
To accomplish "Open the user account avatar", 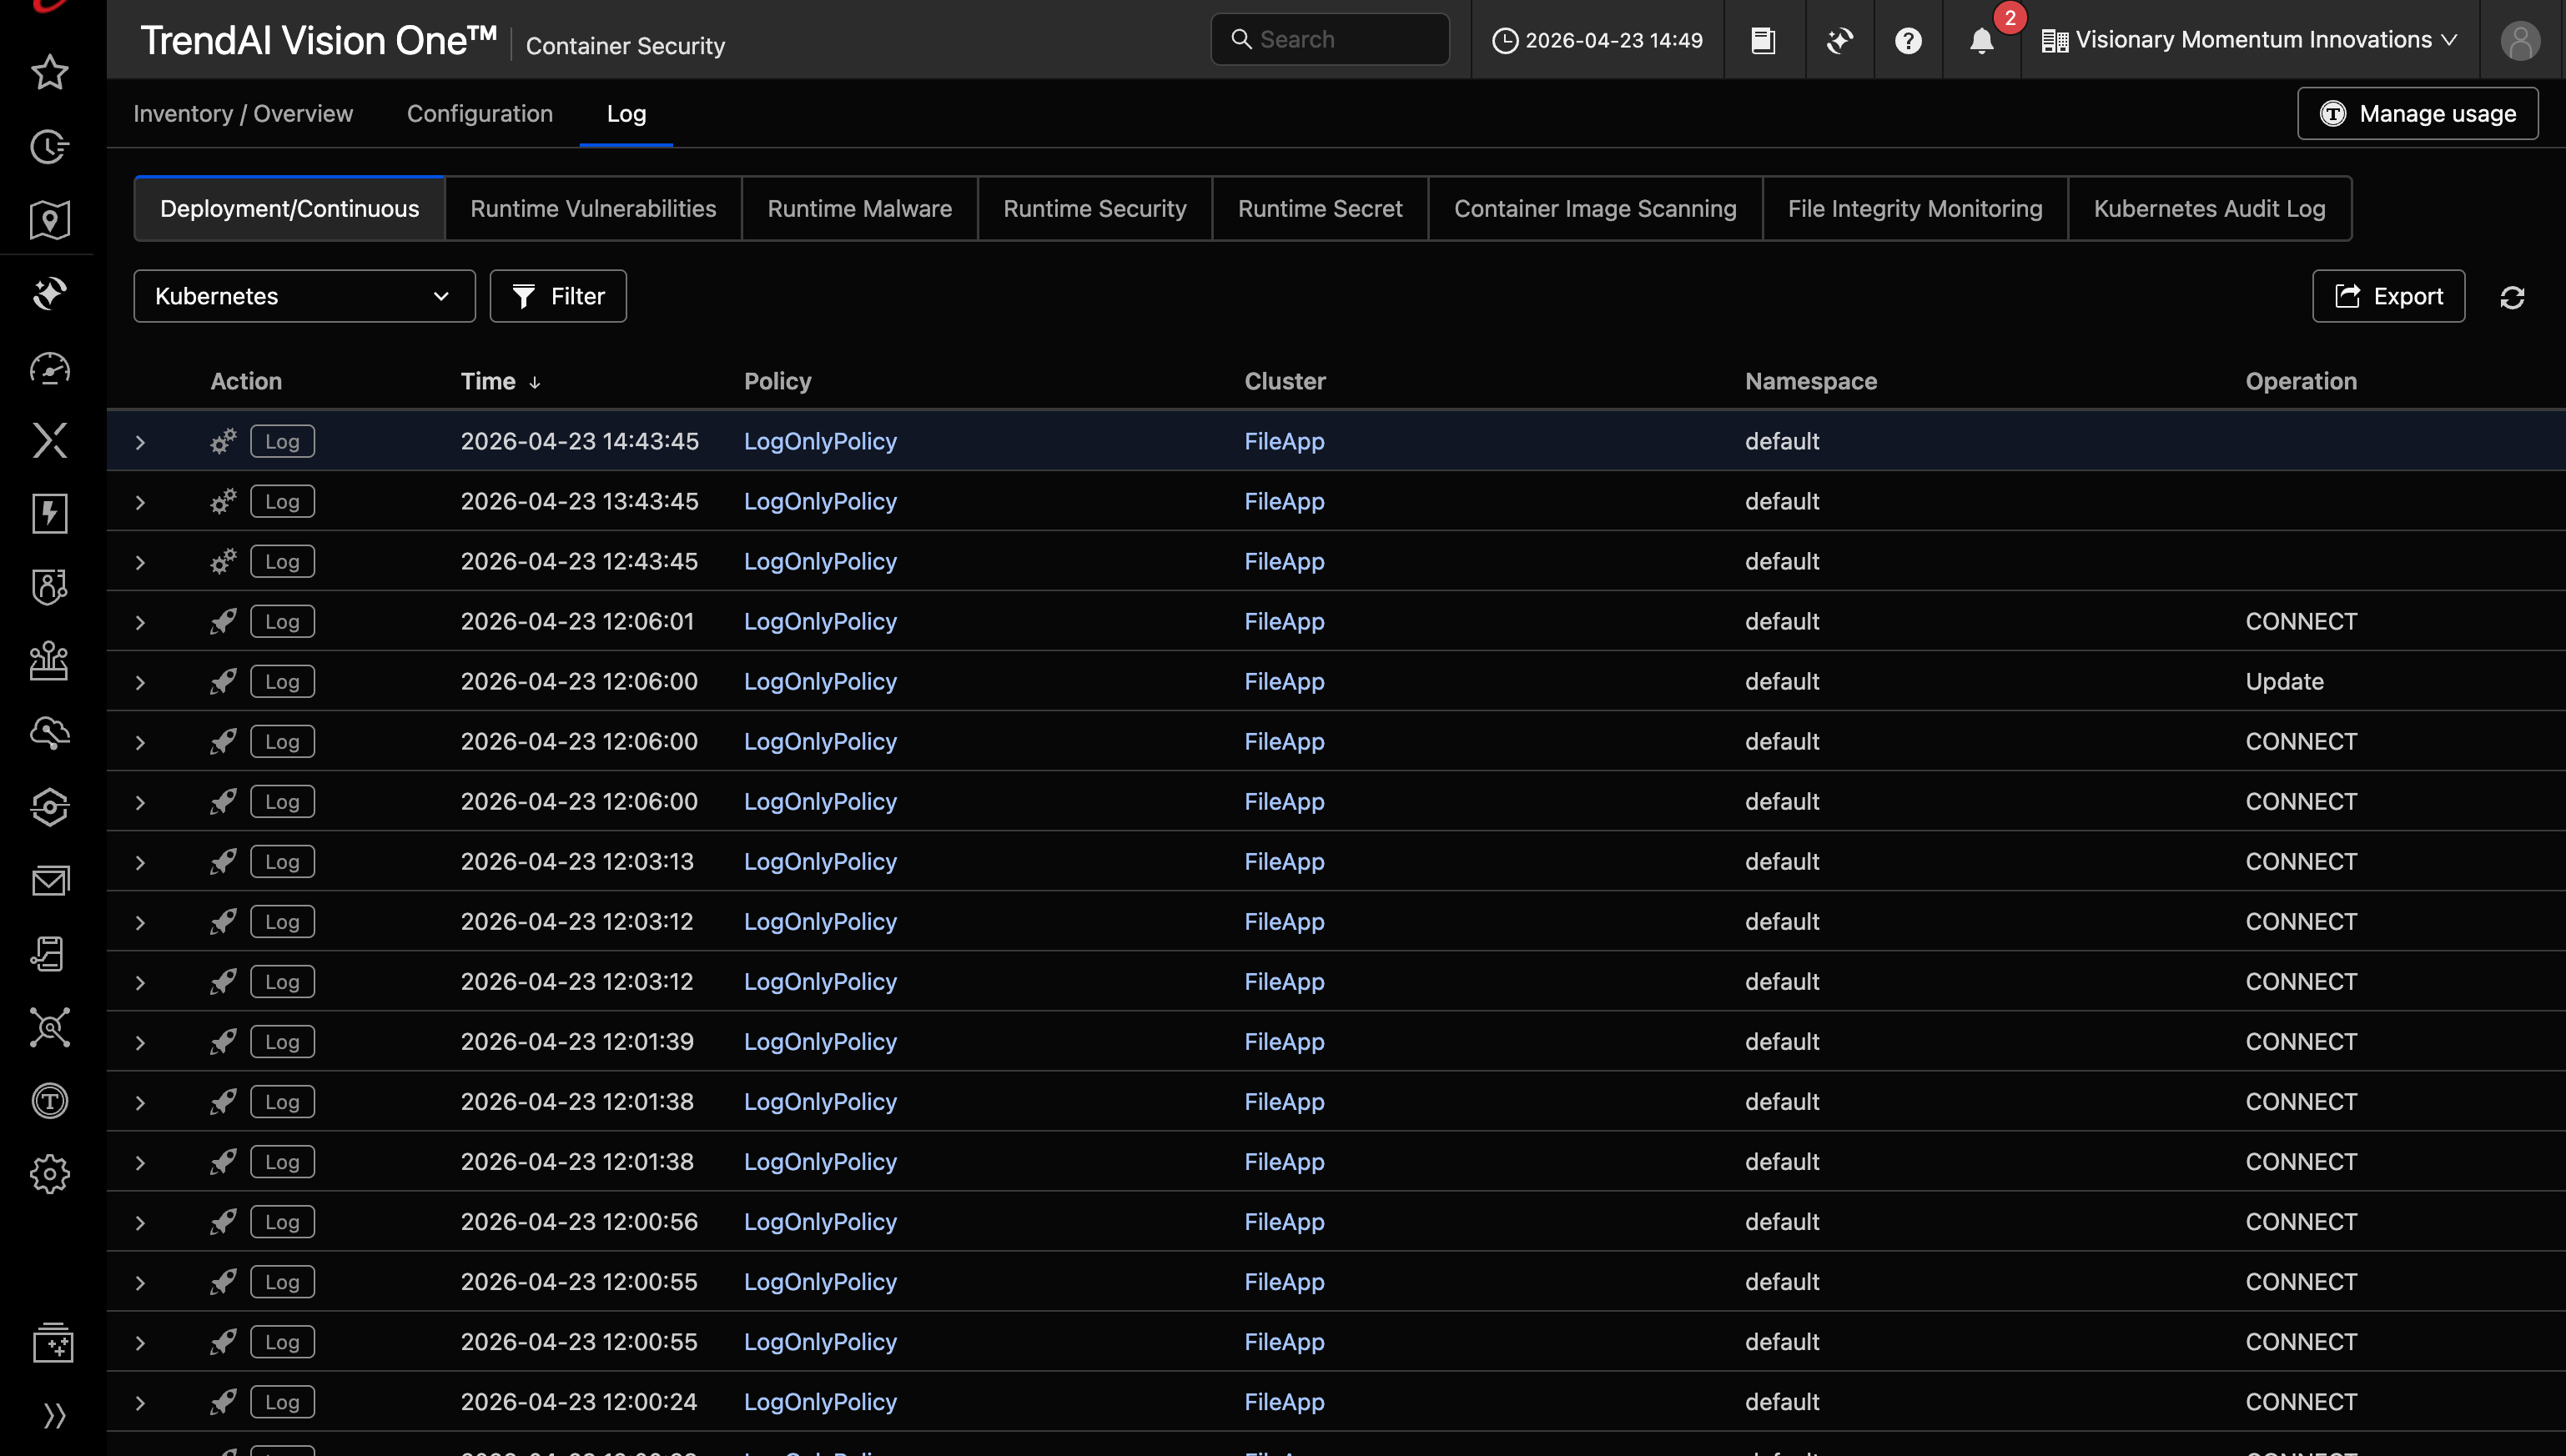I will pyautogui.click(x=2519, y=40).
